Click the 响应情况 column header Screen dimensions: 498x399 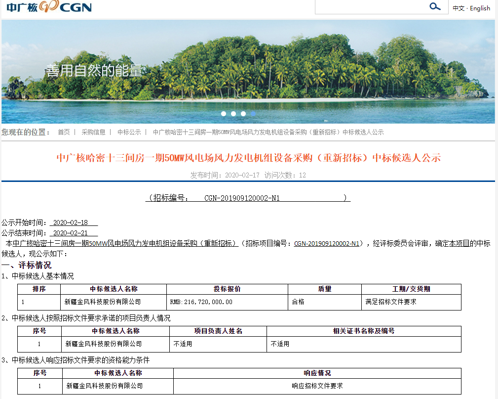[x=317, y=373]
